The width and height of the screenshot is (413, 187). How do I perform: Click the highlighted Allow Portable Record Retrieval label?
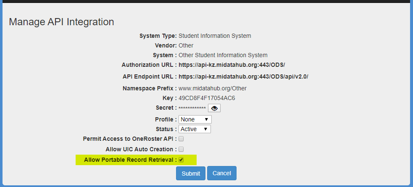click(x=130, y=160)
